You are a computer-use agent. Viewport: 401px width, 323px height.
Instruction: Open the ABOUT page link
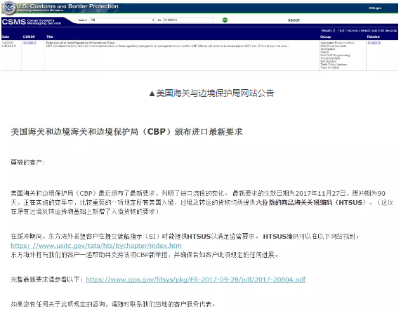coord(294,20)
